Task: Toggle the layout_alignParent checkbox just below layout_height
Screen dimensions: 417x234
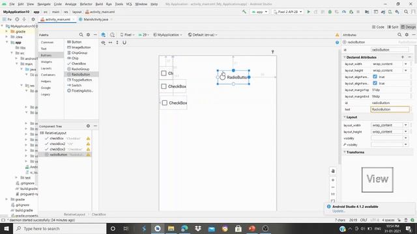Action: (x=375, y=77)
